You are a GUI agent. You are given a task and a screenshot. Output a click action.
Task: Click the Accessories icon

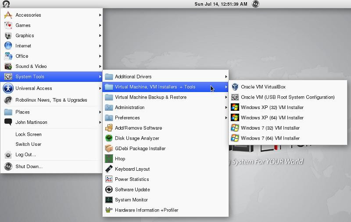8,15
